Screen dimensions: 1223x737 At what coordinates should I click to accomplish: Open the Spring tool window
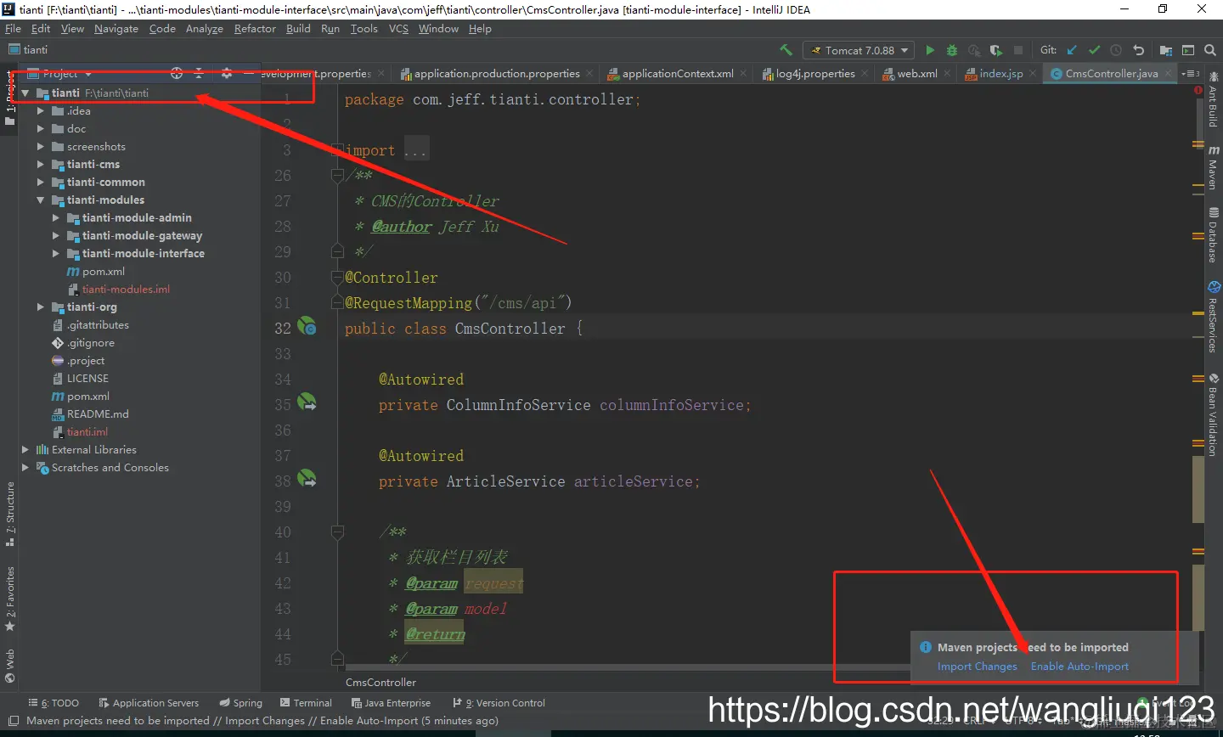click(241, 703)
